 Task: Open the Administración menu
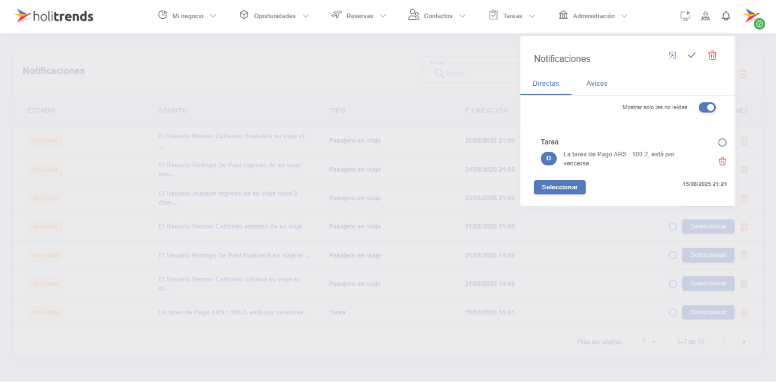(593, 15)
